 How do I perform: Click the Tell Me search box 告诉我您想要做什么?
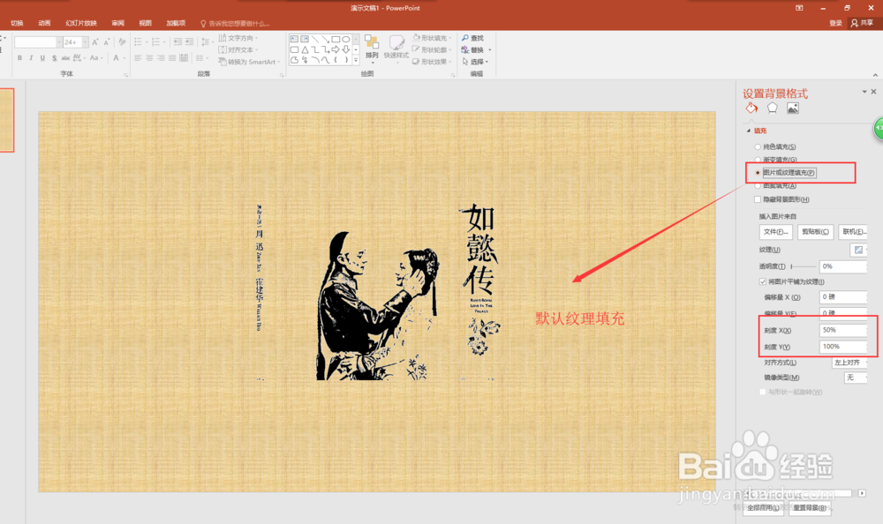pos(236,24)
